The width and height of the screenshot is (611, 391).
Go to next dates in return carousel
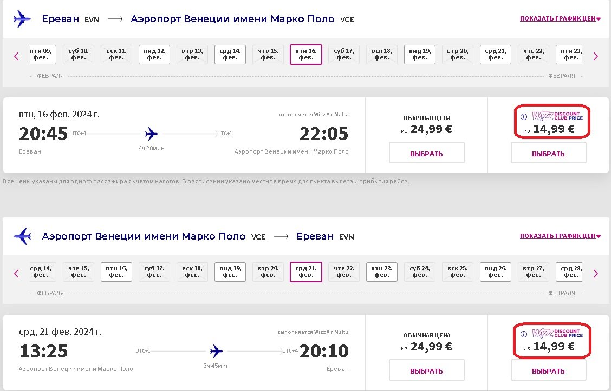pos(595,274)
